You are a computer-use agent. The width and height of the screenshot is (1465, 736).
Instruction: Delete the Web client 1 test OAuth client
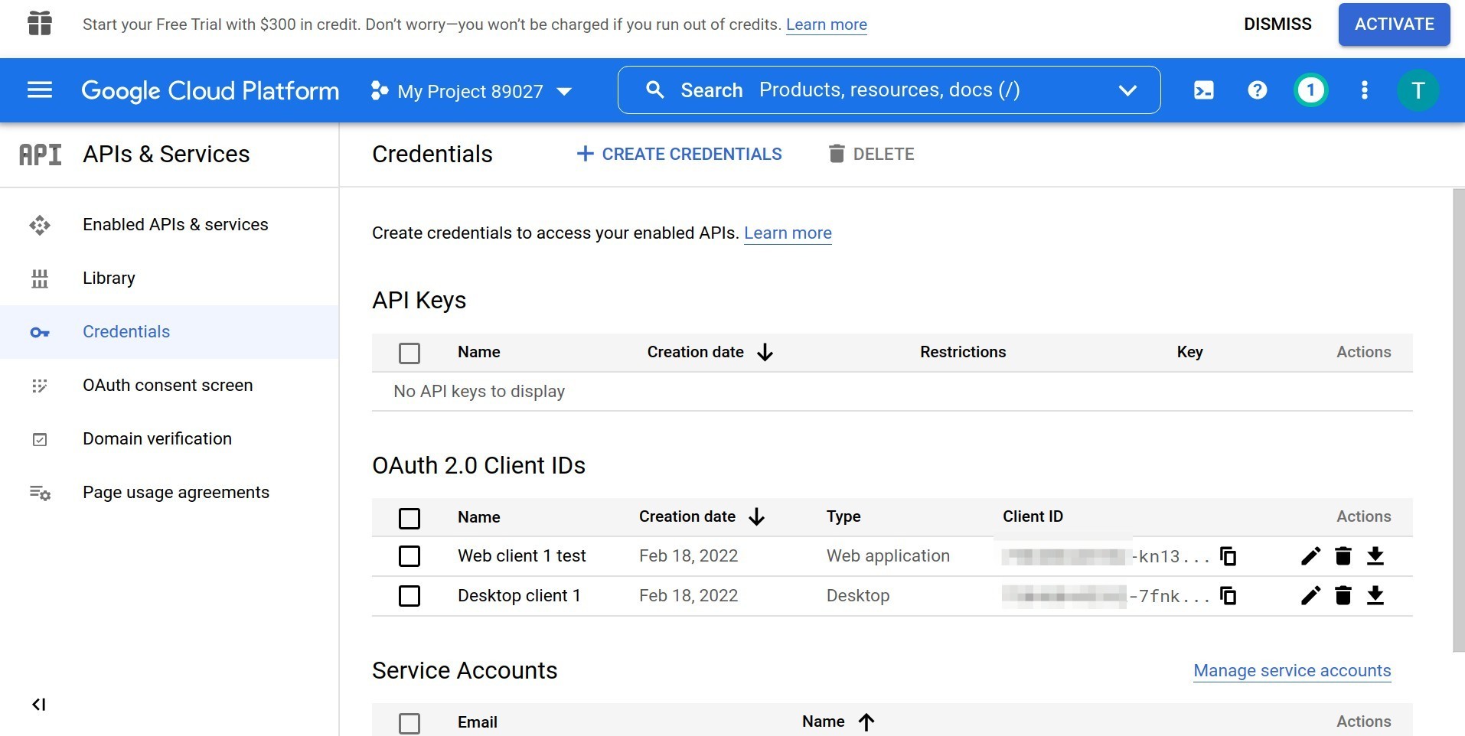1343,556
